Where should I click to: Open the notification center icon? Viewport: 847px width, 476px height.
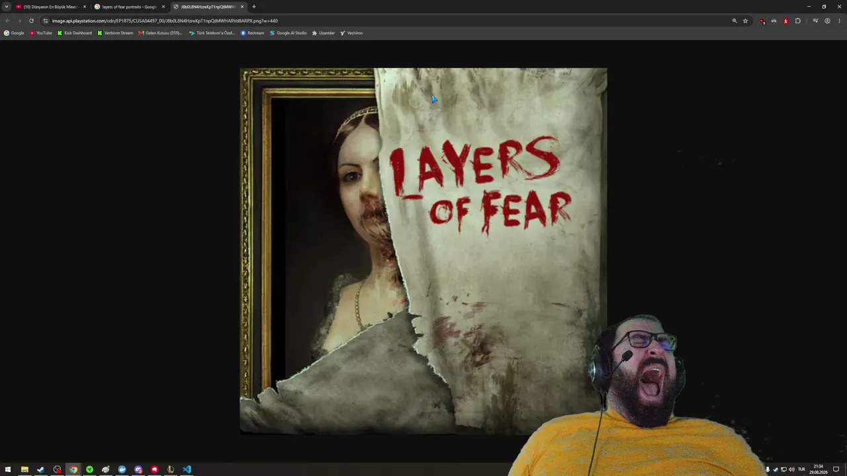[836, 469]
